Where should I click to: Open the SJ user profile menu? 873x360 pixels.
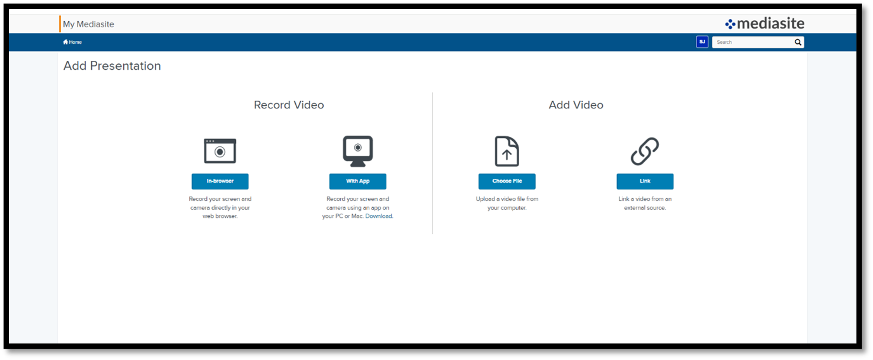pos(702,42)
